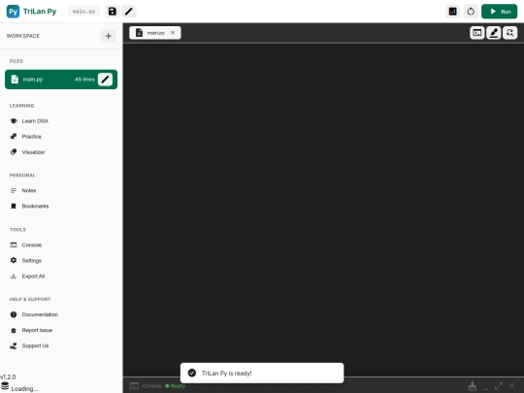This screenshot has width=524, height=393.
Task: Click the main.py filename field in header
Action: pos(83,12)
